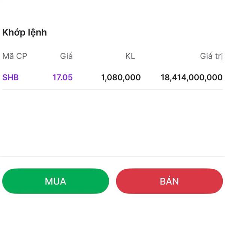Click the gap between MUA and BÁN
This screenshot has width=225, height=225.
112,181
